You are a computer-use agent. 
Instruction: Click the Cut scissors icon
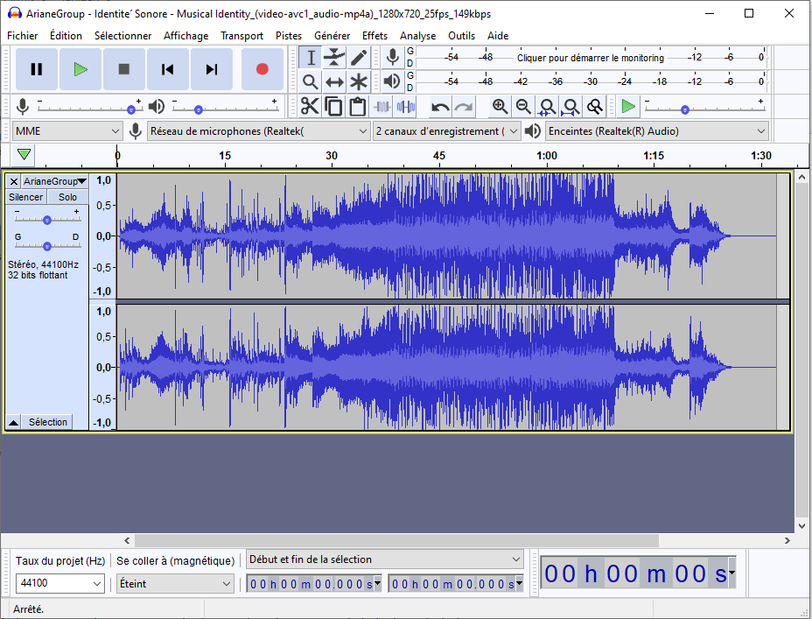(x=310, y=107)
